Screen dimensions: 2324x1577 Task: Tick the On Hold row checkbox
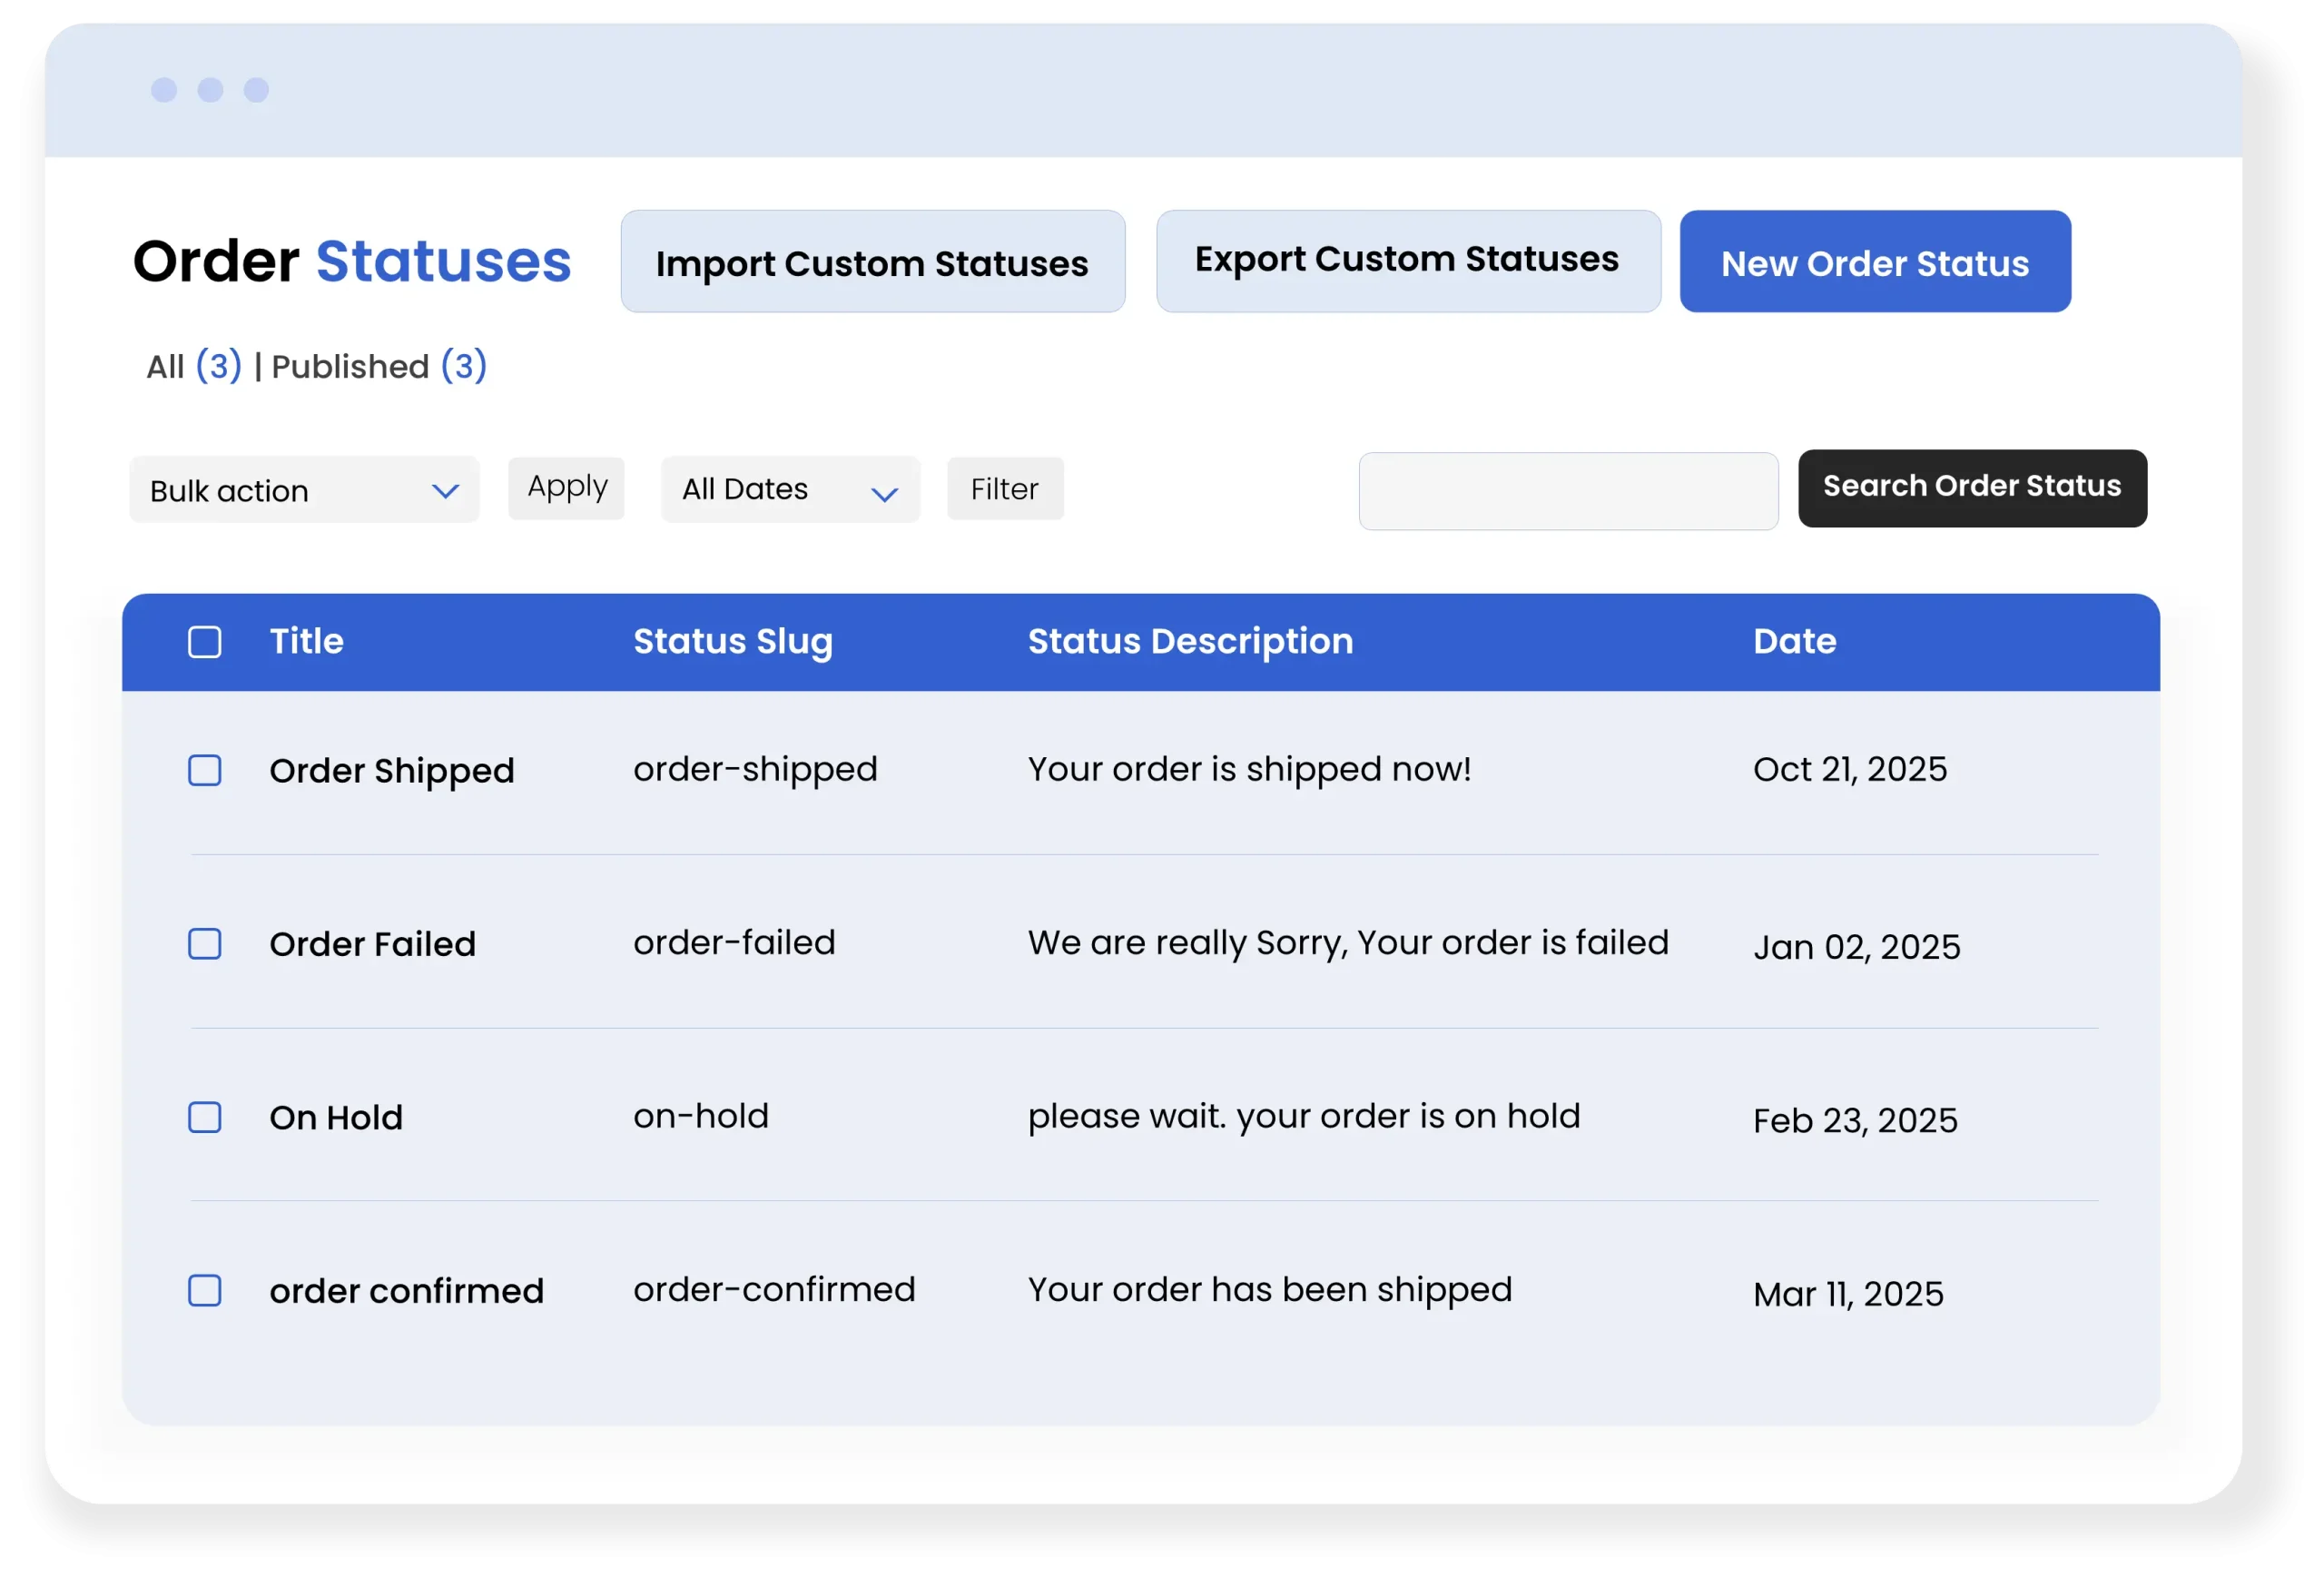[x=205, y=1117]
